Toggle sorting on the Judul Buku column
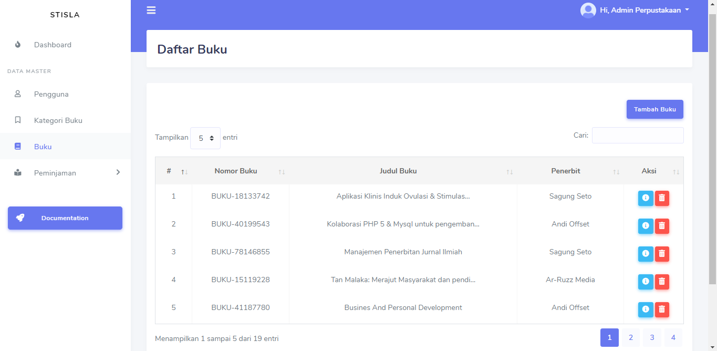Viewport: 717px width, 351px height. (510, 171)
